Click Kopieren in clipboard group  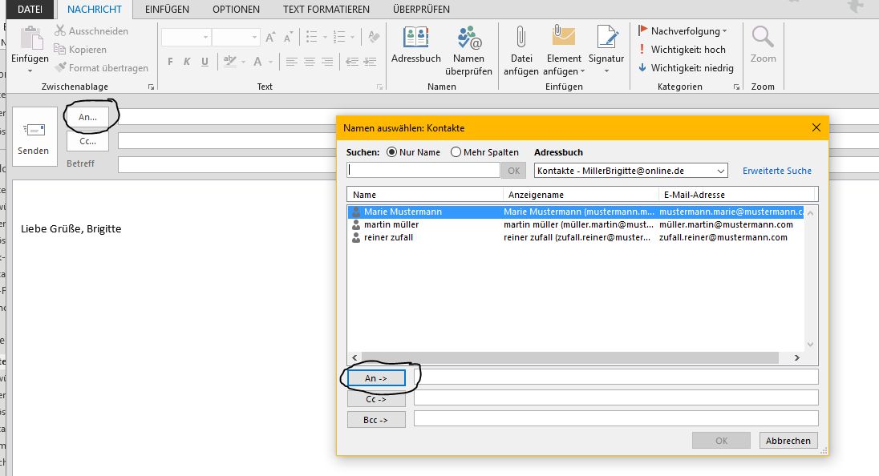coord(81,49)
